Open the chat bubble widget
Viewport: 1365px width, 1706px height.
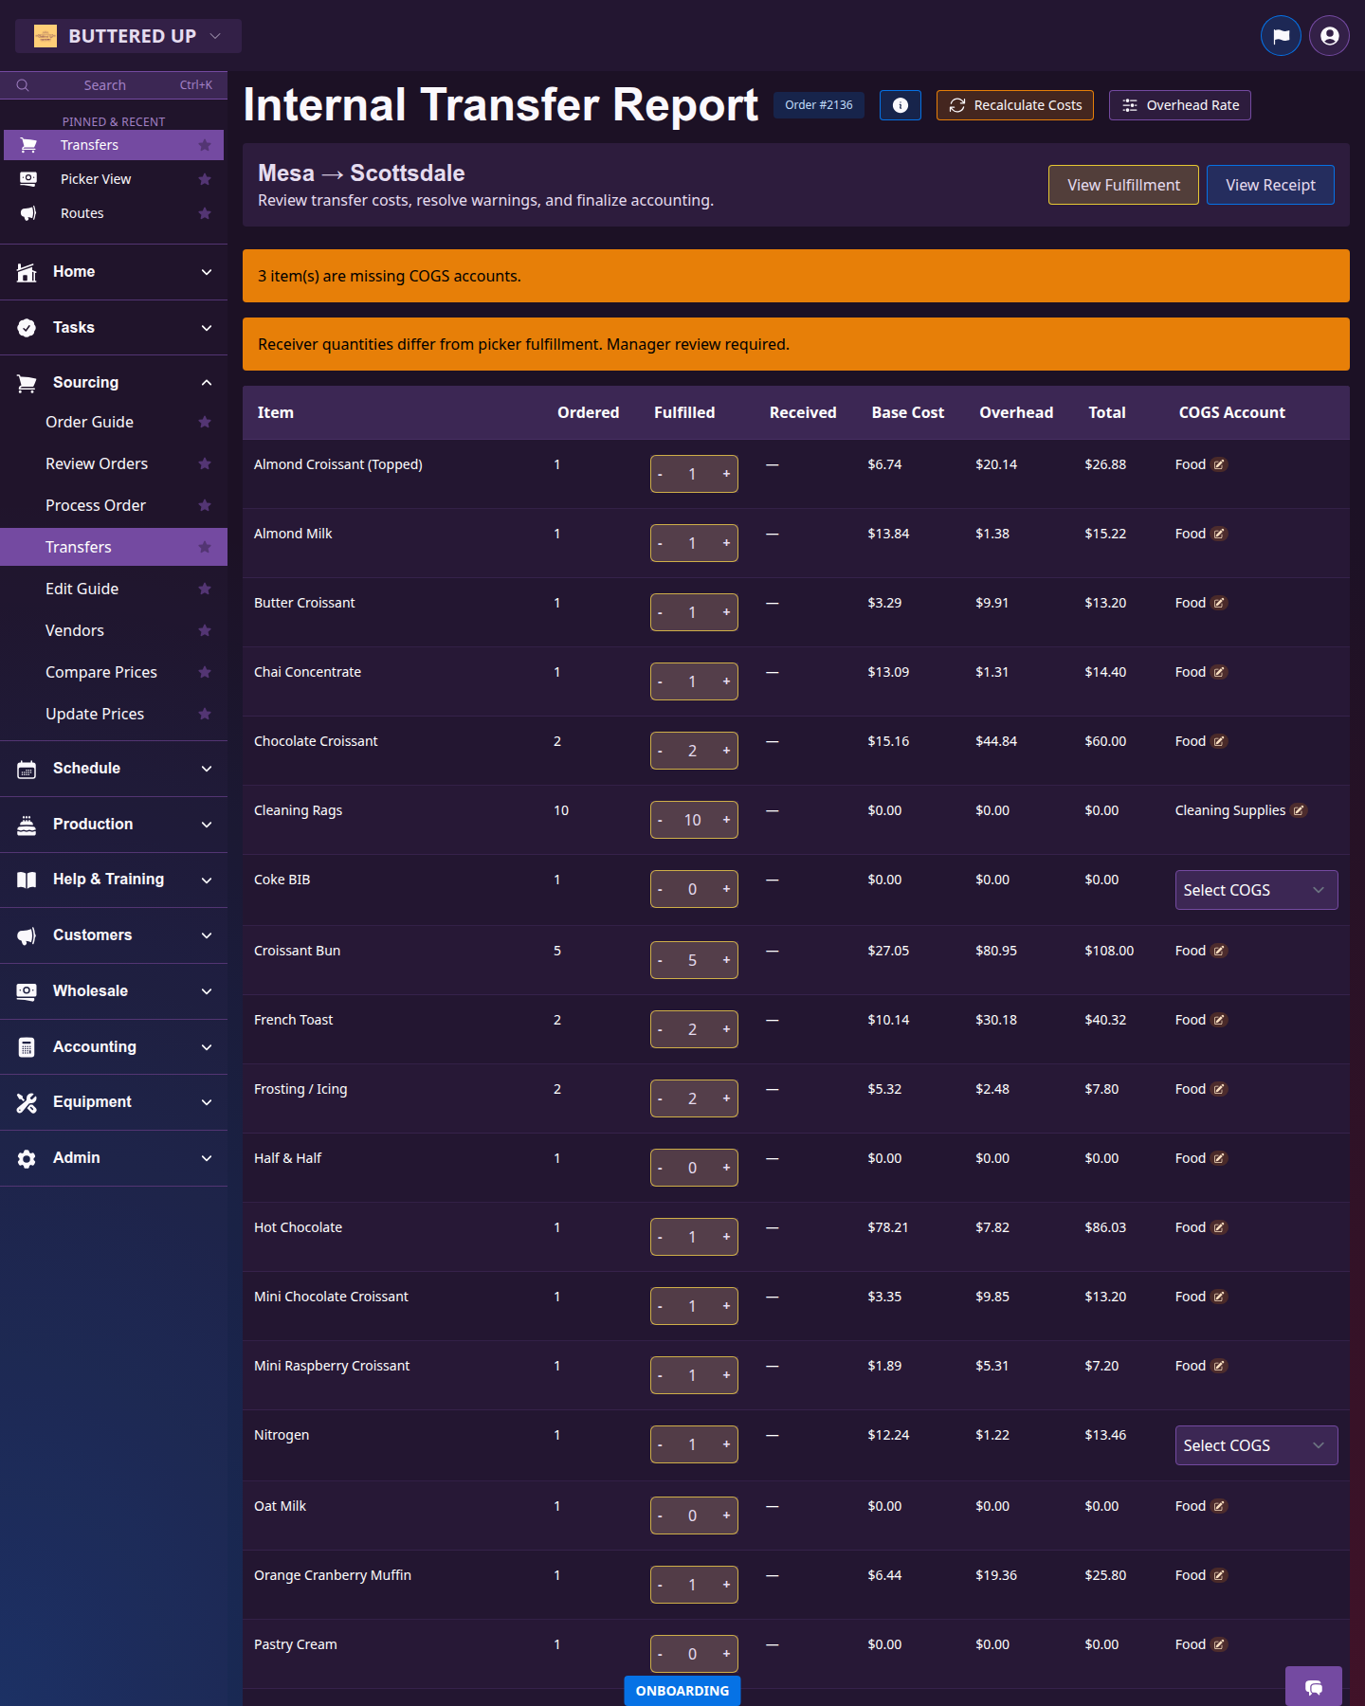click(1314, 1687)
